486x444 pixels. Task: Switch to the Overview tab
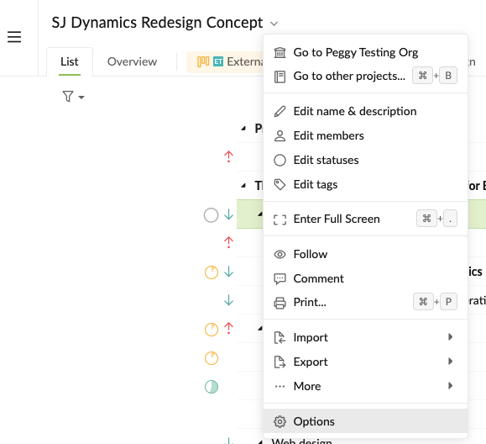tap(132, 61)
